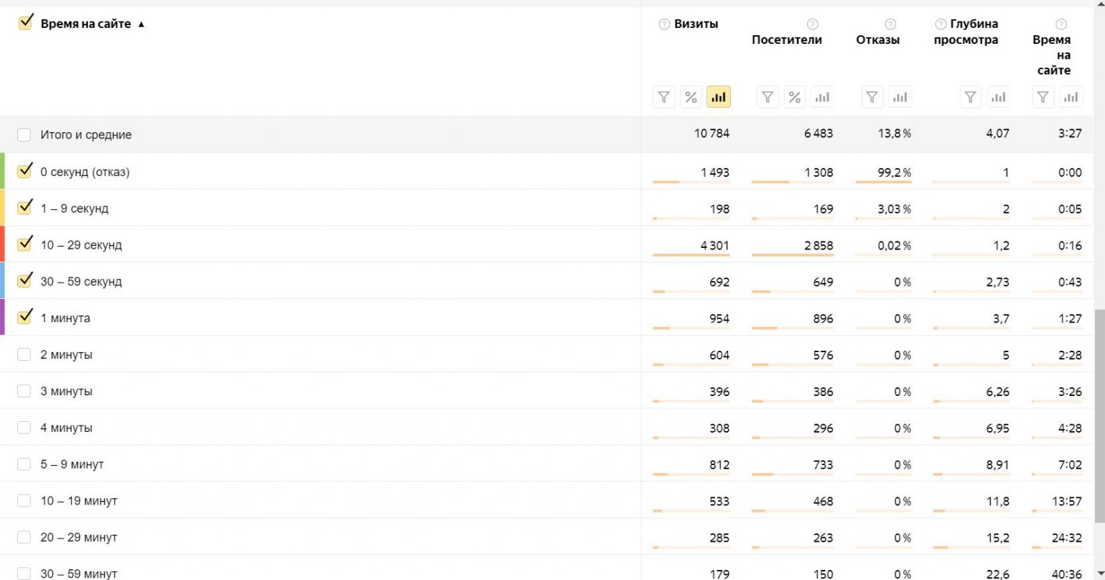Image resolution: width=1105 pixels, height=580 pixels.
Task: Check the 20 – 29 минут row checkbox
Action: [24, 538]
